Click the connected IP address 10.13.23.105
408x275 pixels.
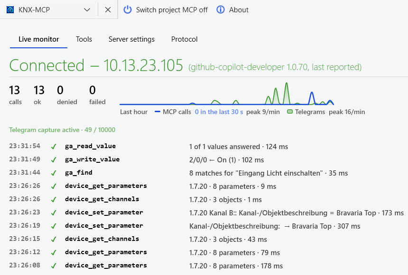pos(143,65)
